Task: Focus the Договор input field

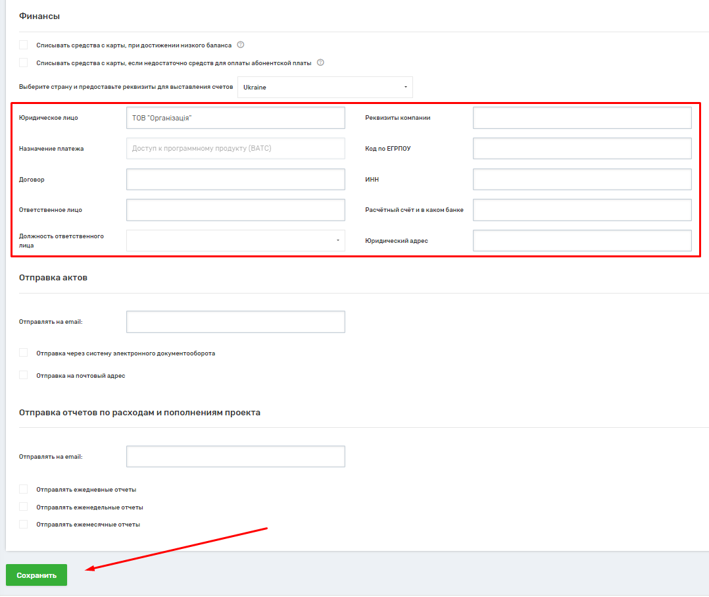Action: pyautogui.click(x=235, y=179)
